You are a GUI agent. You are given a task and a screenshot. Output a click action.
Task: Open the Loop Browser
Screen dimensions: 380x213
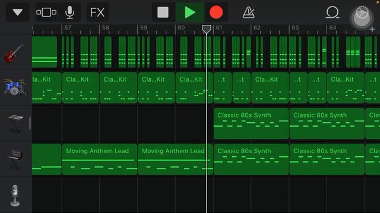point(332,12)
